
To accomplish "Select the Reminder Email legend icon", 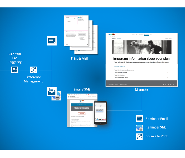I will 139,119.
